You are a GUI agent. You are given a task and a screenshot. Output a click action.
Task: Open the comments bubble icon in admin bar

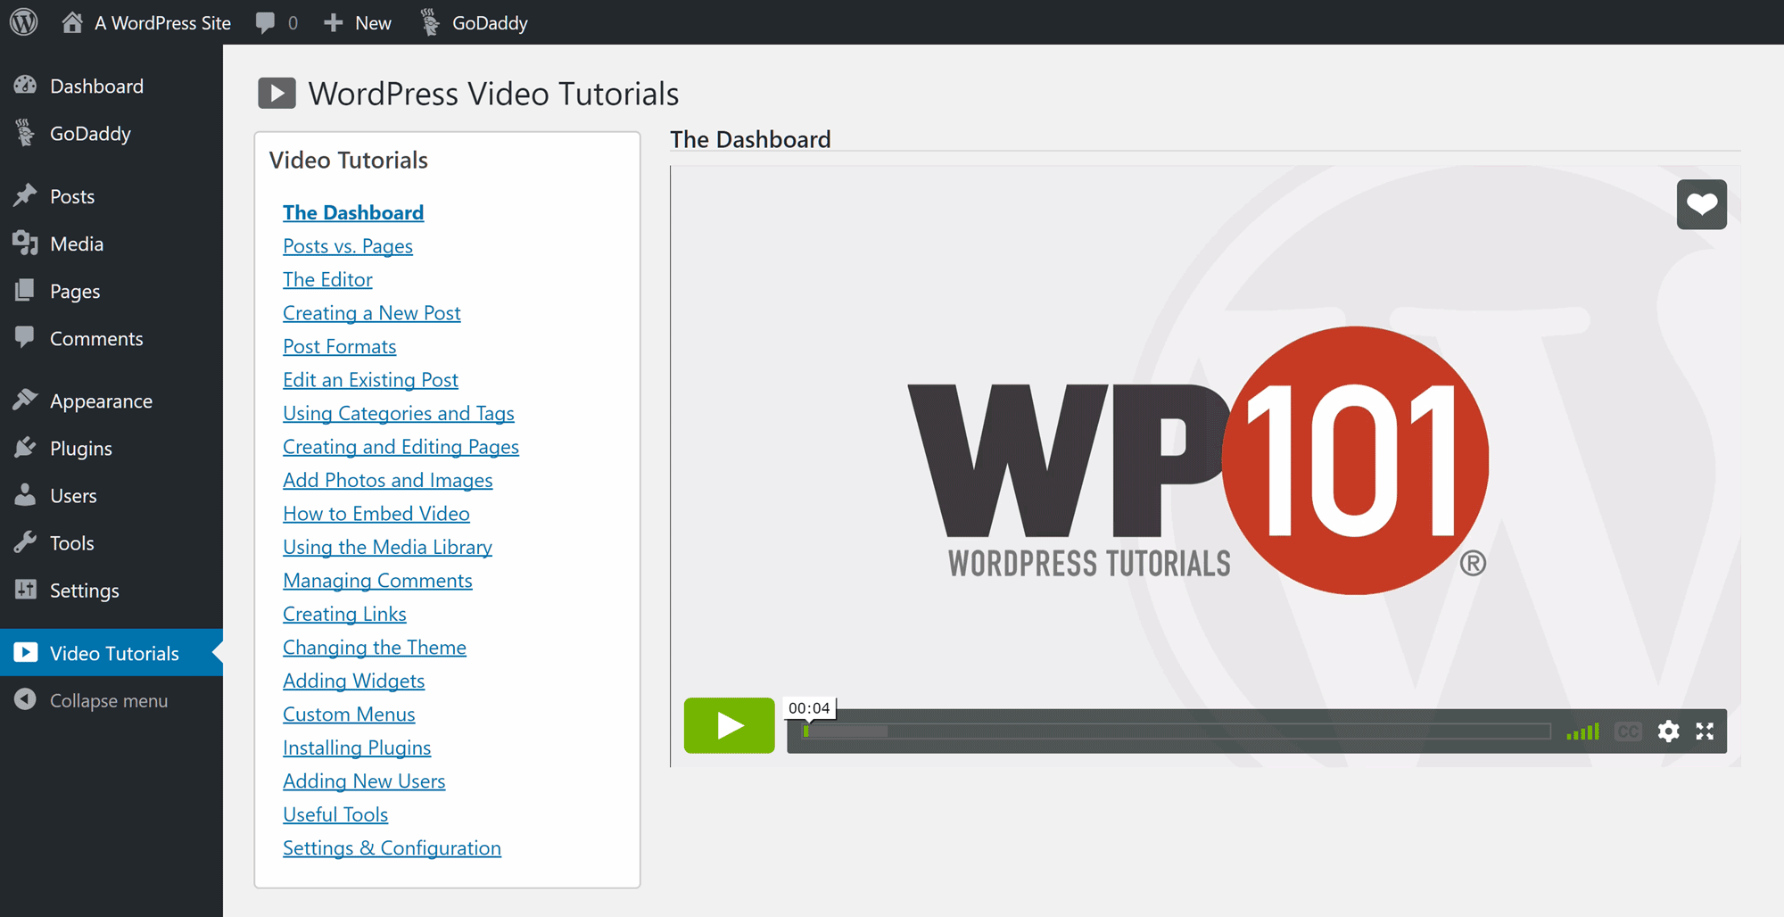tap(265, 23)
